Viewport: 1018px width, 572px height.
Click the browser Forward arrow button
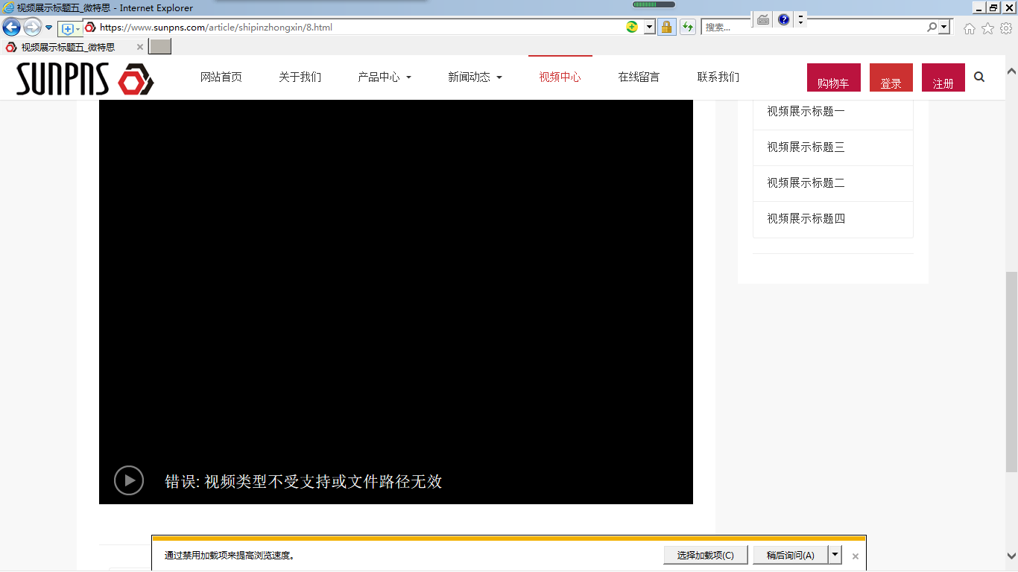point(32,28)
